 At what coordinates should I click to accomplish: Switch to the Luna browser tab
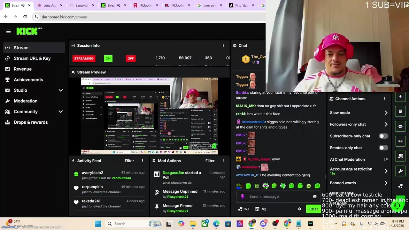tap(50, 5)
